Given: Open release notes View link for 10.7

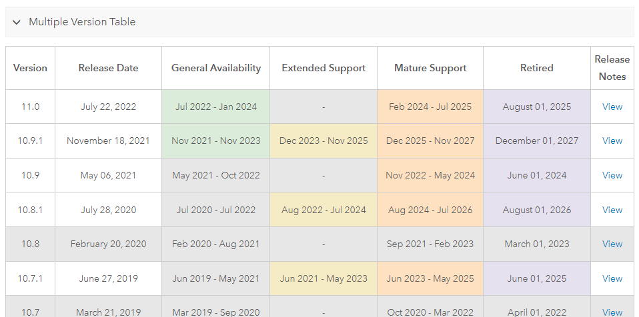Looking at the screenshot, I should tap(612, 312).
